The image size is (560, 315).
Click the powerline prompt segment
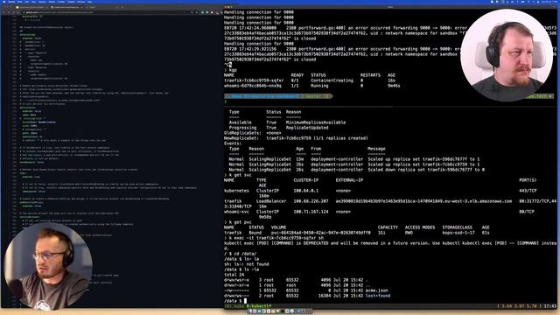click(x=278, y=96)
